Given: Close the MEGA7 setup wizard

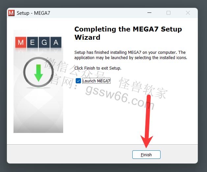Looking at the screenshot, I should tap(188, 13).
